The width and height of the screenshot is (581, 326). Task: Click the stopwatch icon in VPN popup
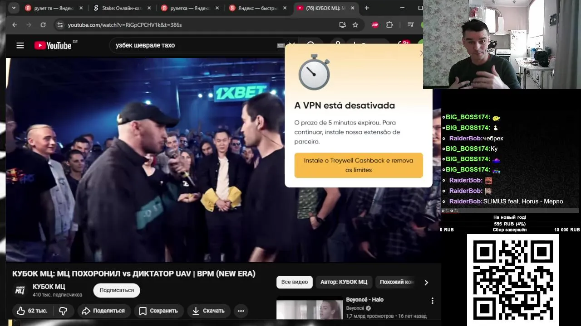tap(314, 72)
